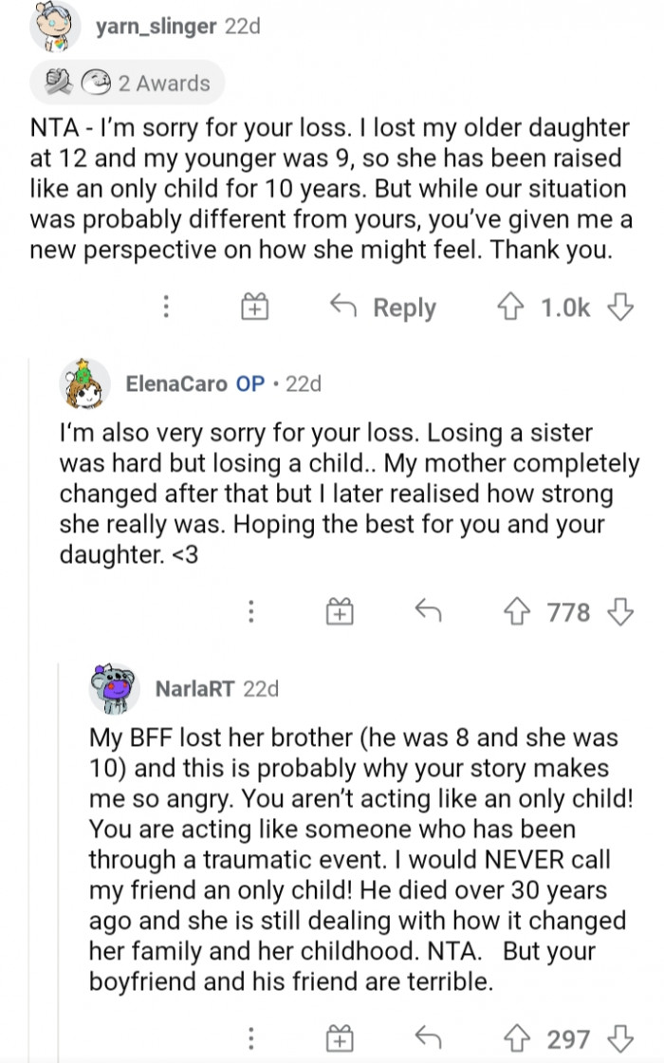Give award to yarn_slinger's comment
The width and height of the screenshot is (664, 1063).
255,307
